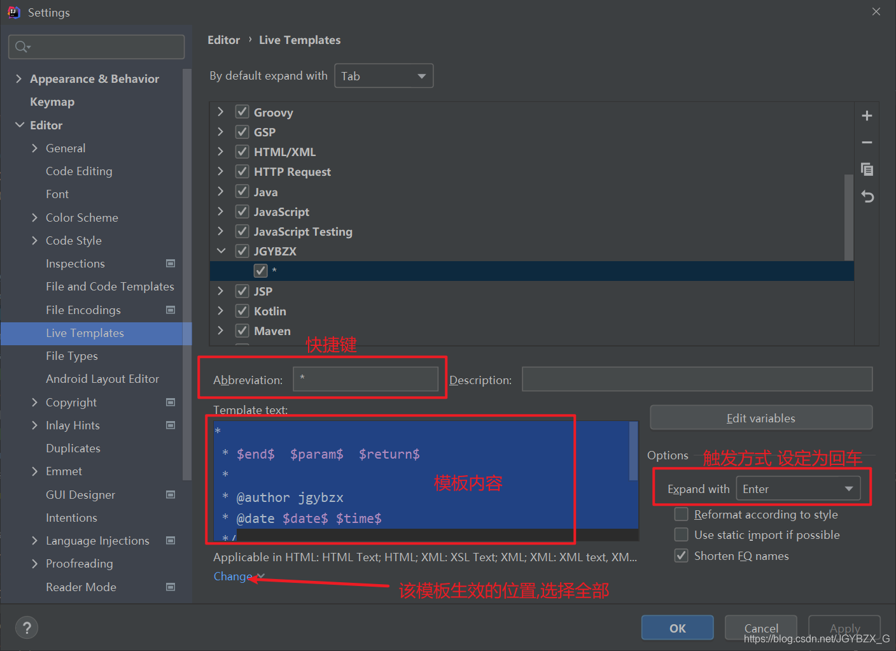Collapse the Editor settings section
This screenshot has width=896, height=651.
coord(19,125)
